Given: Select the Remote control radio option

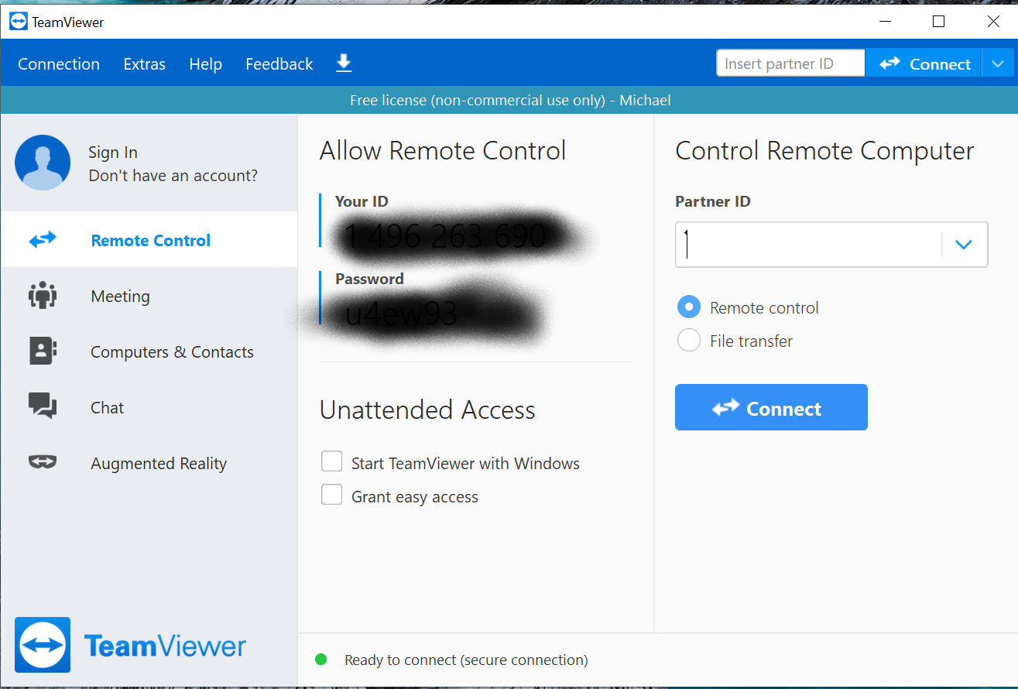Looking at the screenshot, I should point(689,307).
